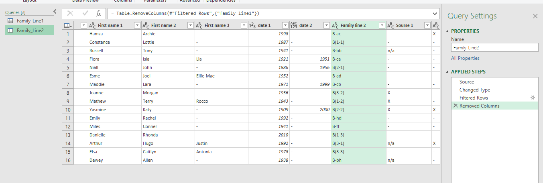Click the cell containing B-hd
This screenshot has height=183, width=543.
[x=358, y=118]
